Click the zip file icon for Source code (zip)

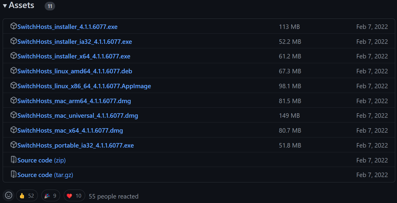point(13,160)
